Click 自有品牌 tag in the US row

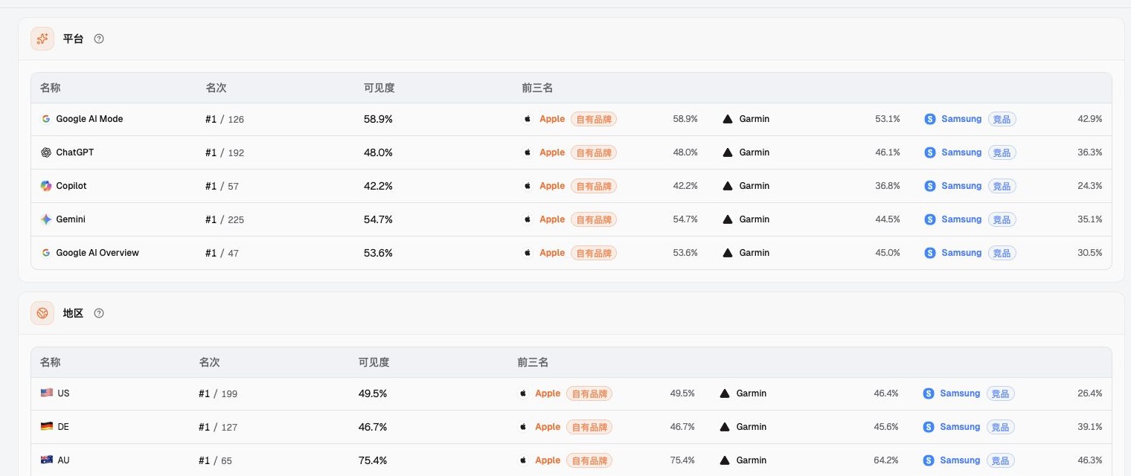[x=589, y=393]
